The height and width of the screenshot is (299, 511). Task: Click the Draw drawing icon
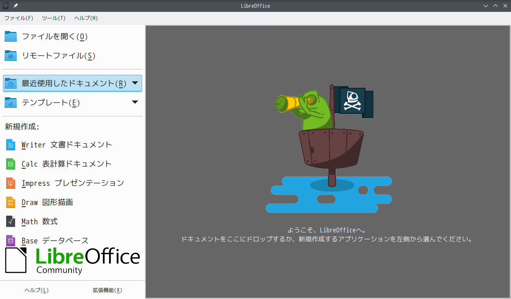(11, 202)
